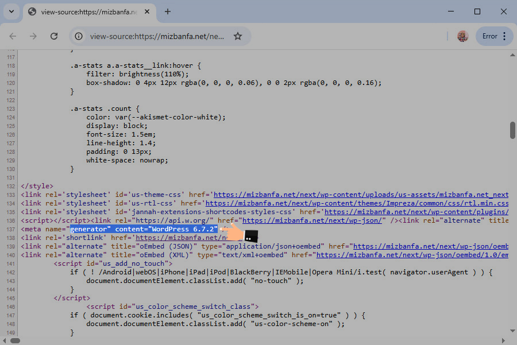Open wp-json link on line 136
The height and width of the screenshot is (345, 517).
pos(312,220)
